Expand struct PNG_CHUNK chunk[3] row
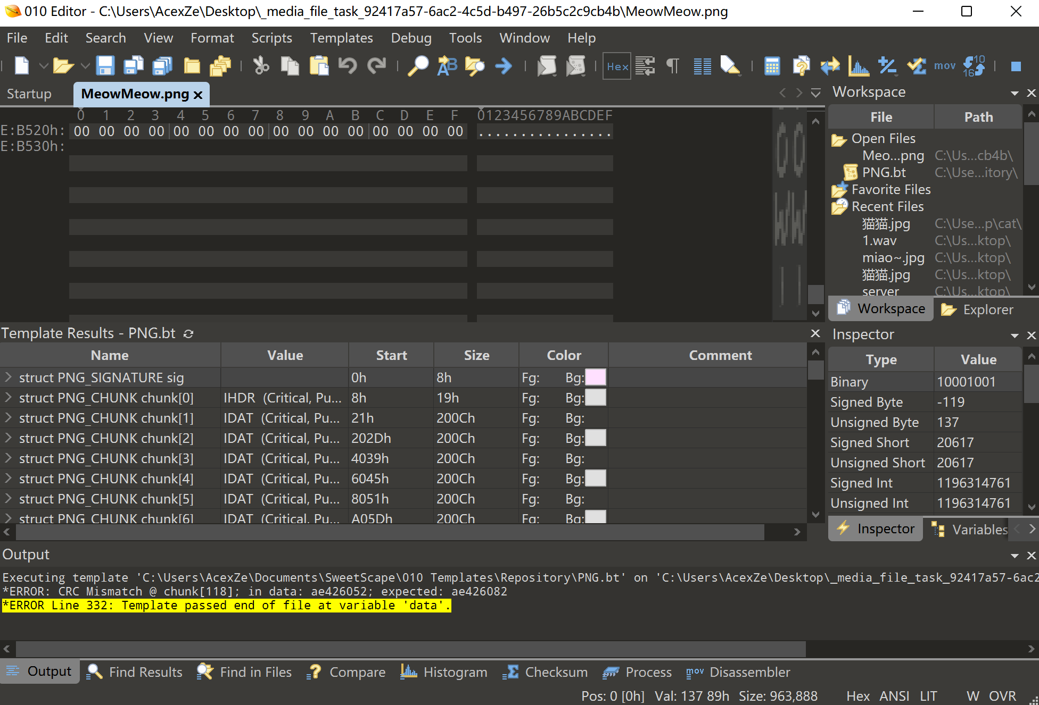The image size is (1039, 705). tap(8, 458)
